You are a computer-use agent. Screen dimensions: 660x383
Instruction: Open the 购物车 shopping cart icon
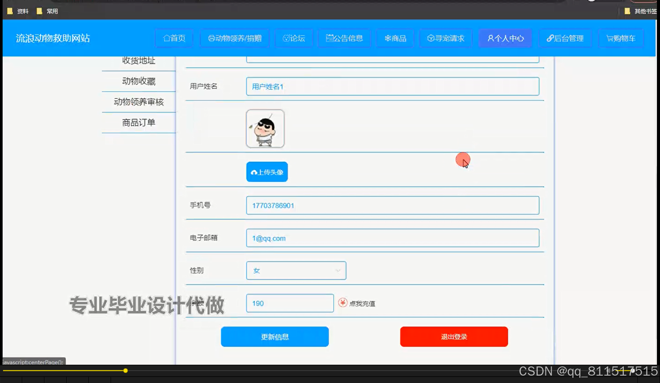click(x=610, y=38)
